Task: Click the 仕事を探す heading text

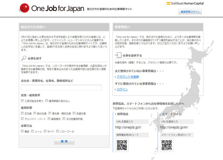Action: pyautogui.click(x=34, y=58)
